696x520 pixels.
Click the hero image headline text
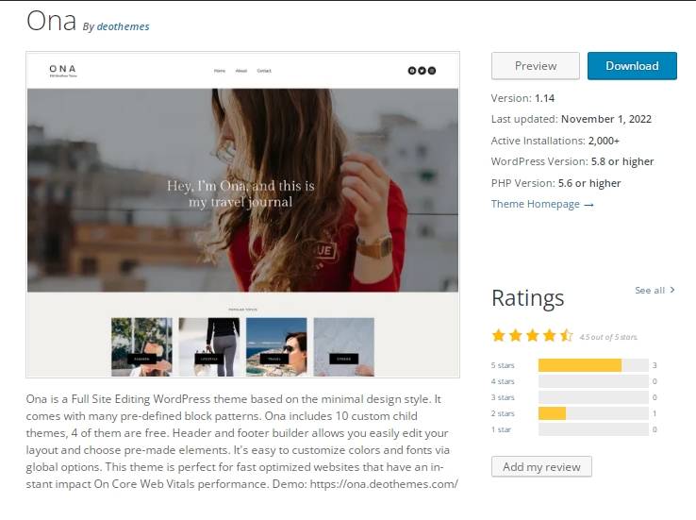tap(240, 193)
